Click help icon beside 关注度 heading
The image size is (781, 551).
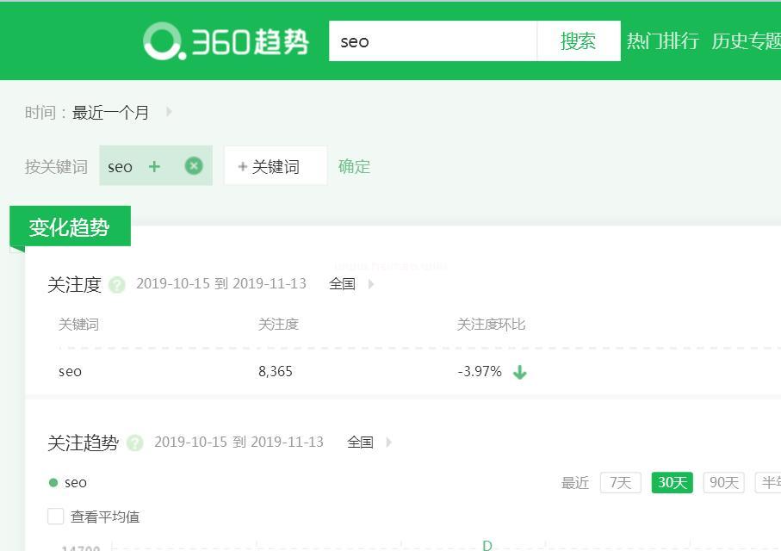(118, 285)
